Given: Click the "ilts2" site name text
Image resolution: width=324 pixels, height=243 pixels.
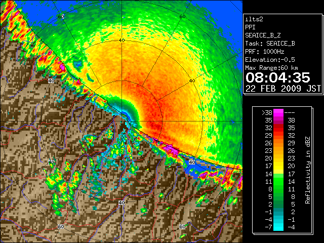Looking at the screenshot, I should (254, 19).
